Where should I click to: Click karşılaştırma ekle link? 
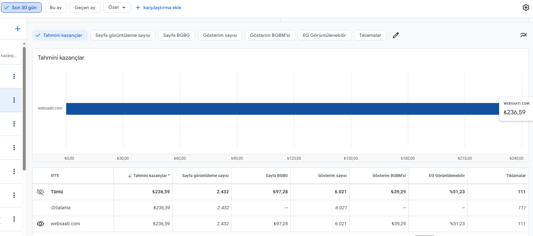tap(158, 7)
